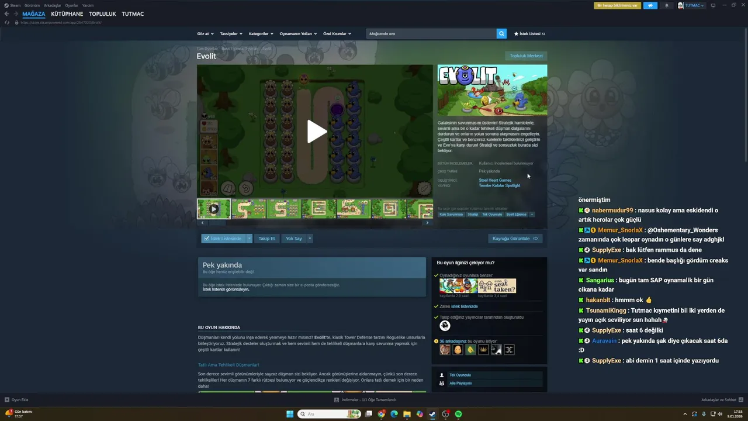
Task: Switch to Steam in the taskbar
Action: click(x=432, y=414)
